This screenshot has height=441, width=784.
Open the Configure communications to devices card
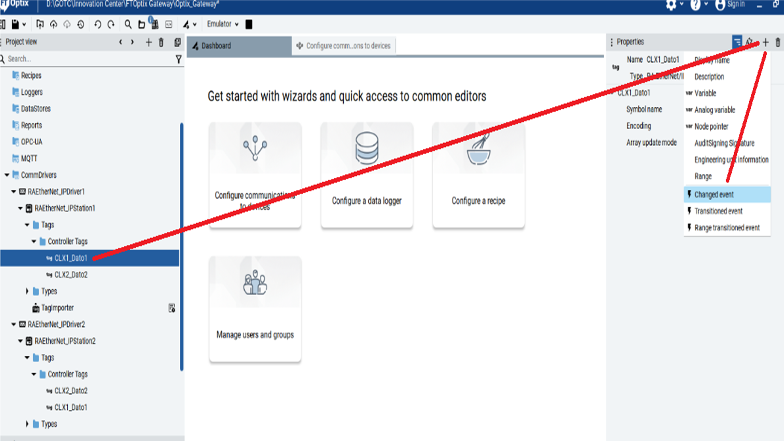coord(255,175)
